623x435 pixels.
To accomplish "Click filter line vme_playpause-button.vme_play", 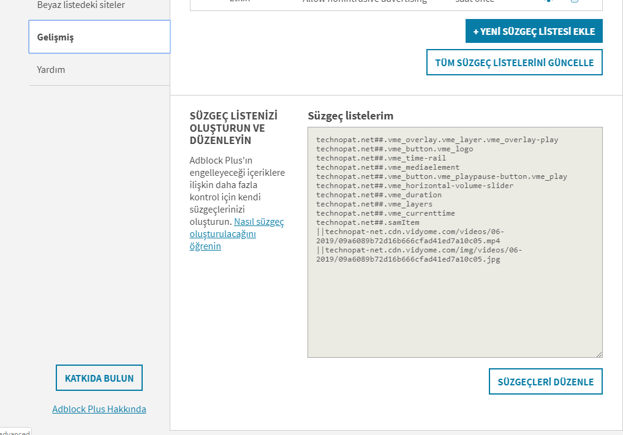I will [442, 176].
